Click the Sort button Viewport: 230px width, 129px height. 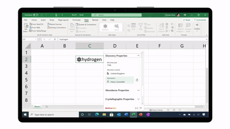pyautogui.click(x=133, y=27)
